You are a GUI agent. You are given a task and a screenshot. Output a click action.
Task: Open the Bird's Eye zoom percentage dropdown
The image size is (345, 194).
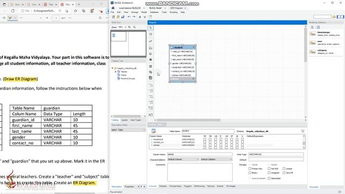click(x=125, y=27)
